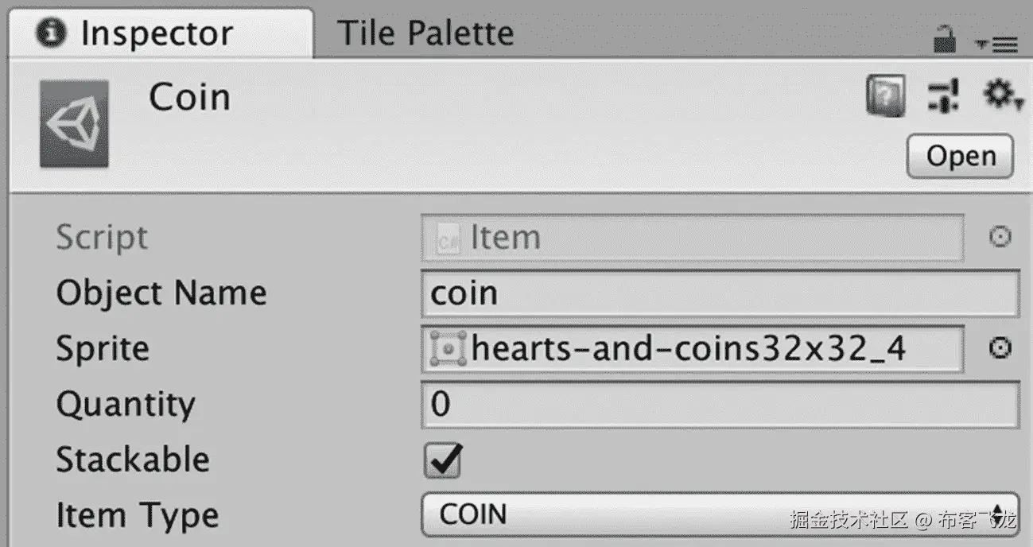Viewport: 1033px width, 547px height.
Task: Click the Unity asset icon beside Coin
Action: (75, 122)
